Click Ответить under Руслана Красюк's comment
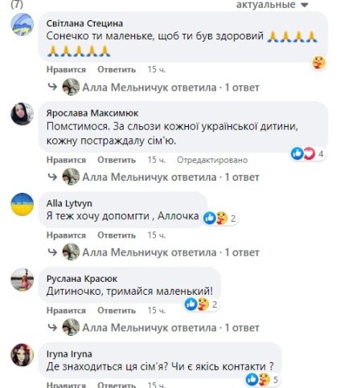Image resolution: width=344 pixels, height=388 pixels. coord(117,310)
